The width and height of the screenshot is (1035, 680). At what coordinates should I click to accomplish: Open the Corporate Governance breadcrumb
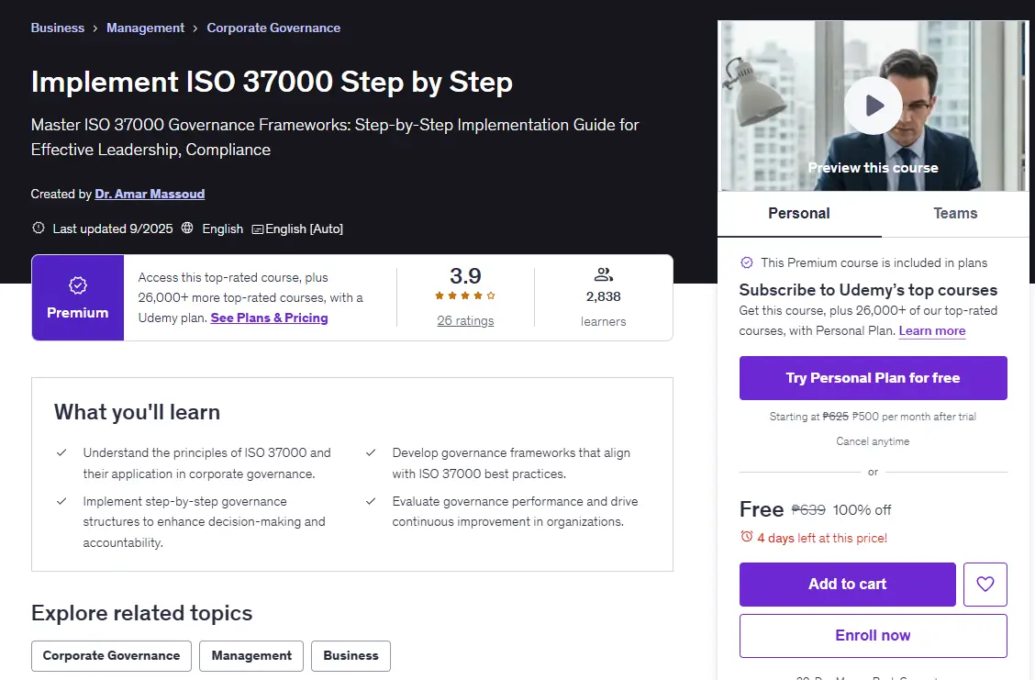click(273, 28)
